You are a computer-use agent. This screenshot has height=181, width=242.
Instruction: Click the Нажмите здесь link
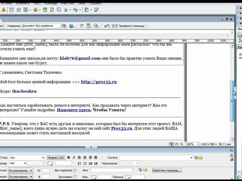pyautogui.click(x=74, y=110)
